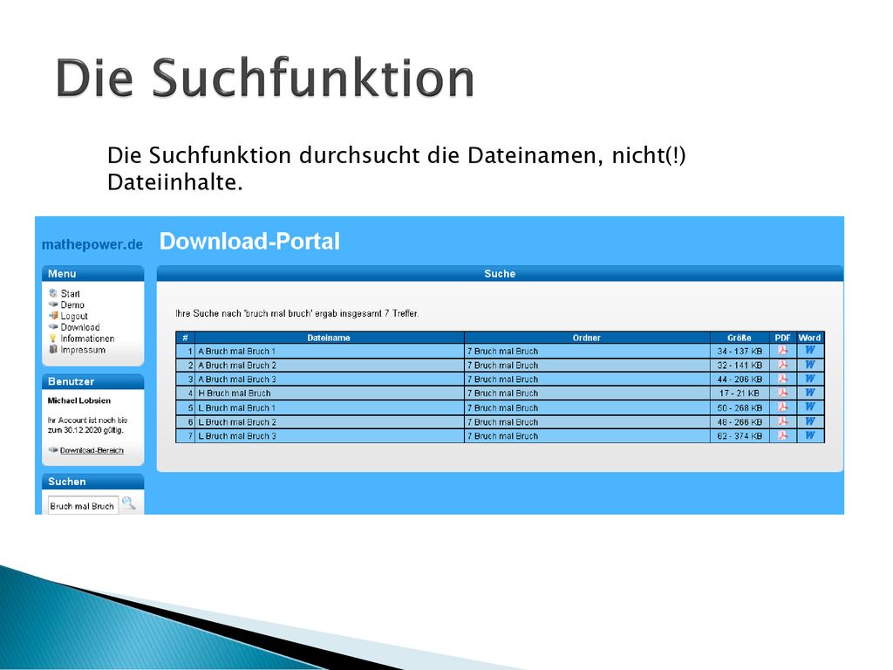Open PDF for L Bruch mal Bruch 1
Image resolution: width=893 pixels, height=670 pixels.
coord(782,407)
